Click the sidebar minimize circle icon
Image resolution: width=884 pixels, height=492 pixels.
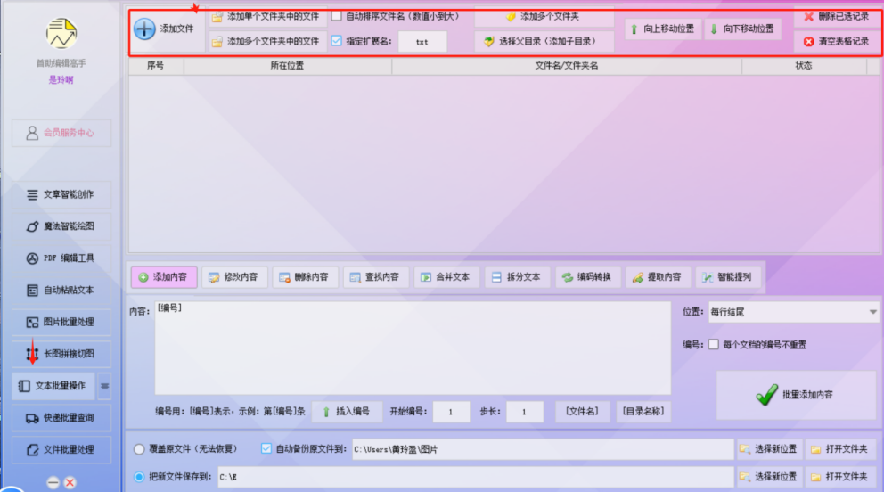(x=53, y=482)
